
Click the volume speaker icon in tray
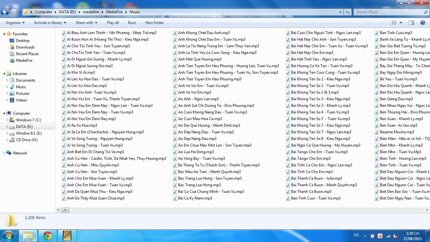tap(396, 236)
